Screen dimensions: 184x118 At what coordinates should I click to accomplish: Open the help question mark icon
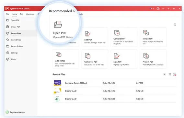coord(158,8)
